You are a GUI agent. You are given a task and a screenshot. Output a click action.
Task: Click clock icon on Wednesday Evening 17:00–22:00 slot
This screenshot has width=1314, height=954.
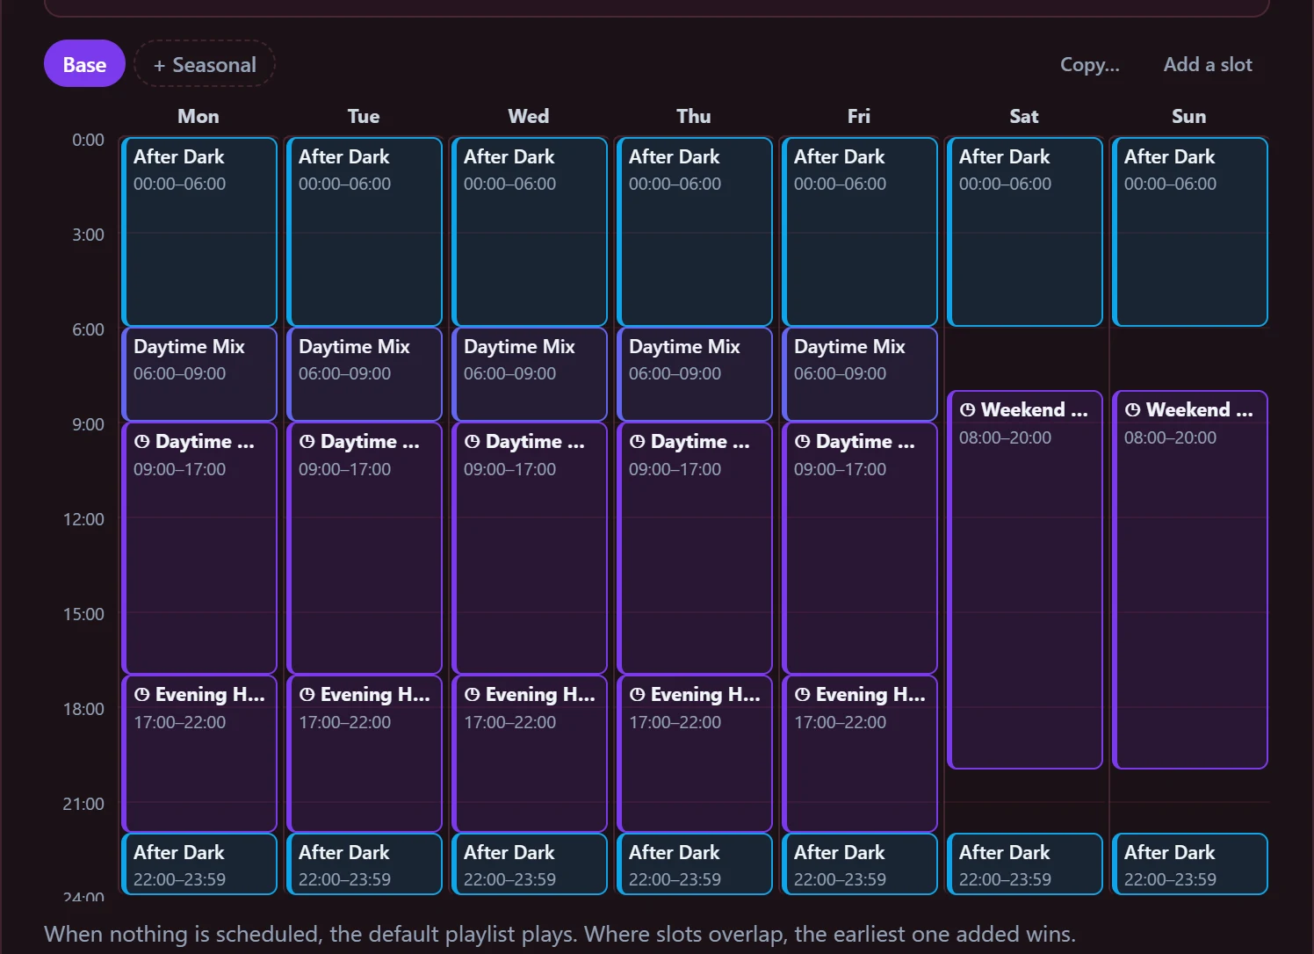tap(472, 695)
